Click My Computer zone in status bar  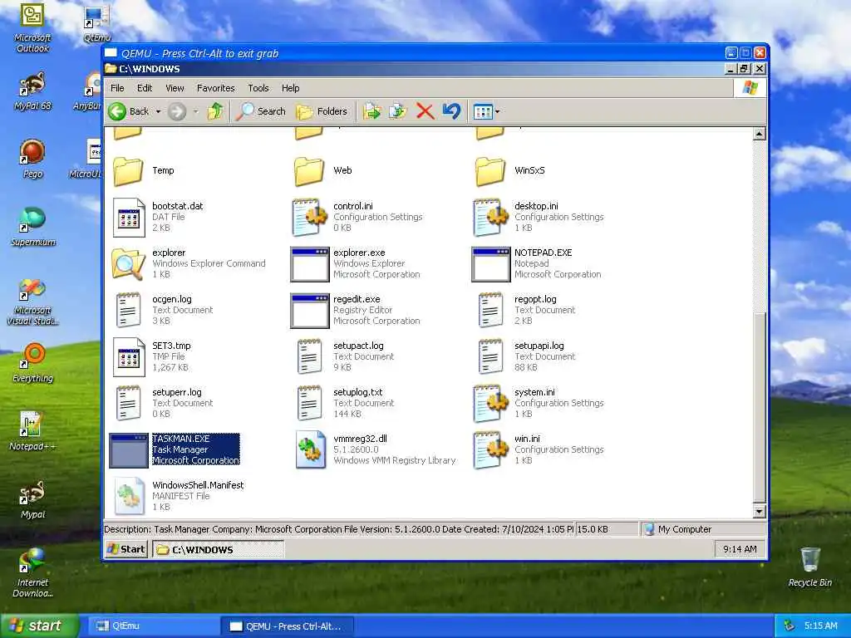click(704, 529)
